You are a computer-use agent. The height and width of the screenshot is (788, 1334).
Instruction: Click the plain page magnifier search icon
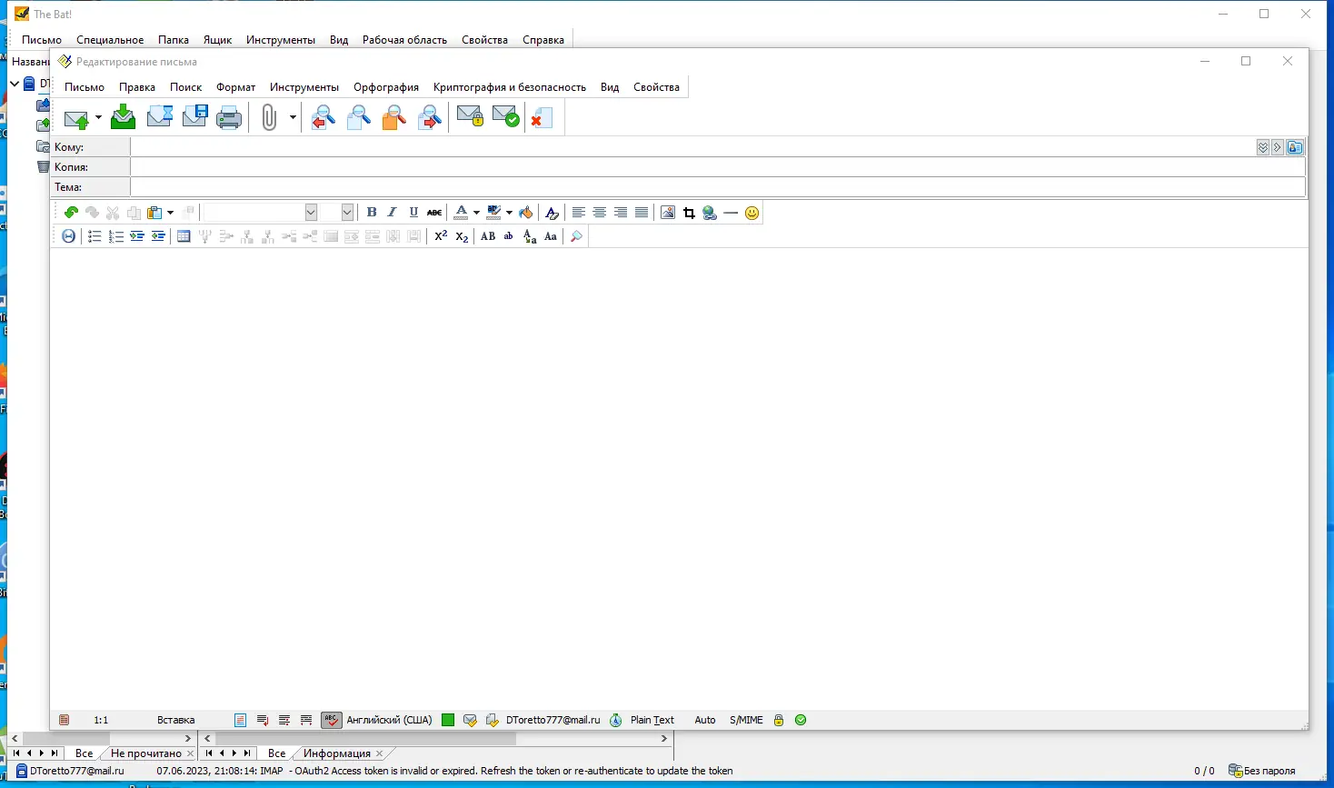point(359,117)
